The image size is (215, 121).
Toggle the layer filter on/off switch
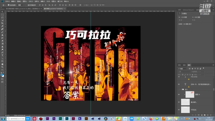pyautogui.click(x=203, y=68)
